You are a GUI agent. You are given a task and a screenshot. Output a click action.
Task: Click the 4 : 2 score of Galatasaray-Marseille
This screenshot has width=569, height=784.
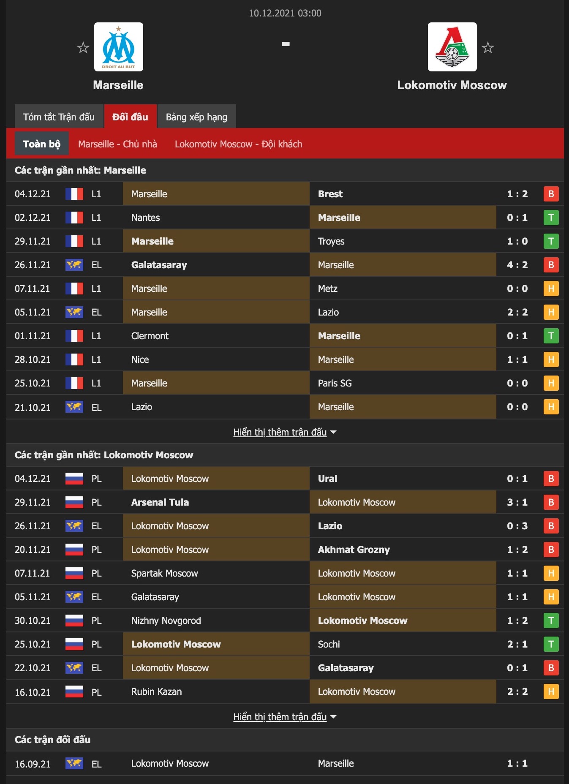click(x=517, y=265)
